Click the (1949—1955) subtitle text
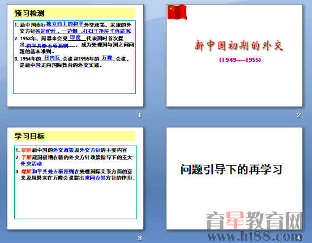 pyautogui.click(x=240, y=59)
